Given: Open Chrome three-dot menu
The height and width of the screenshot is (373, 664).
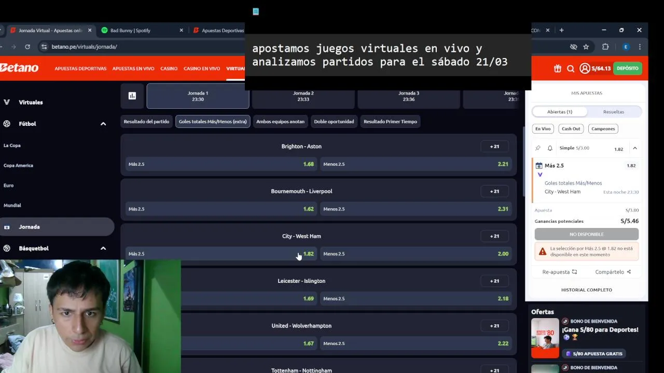Looking at the screenshot, I should 640,47.
